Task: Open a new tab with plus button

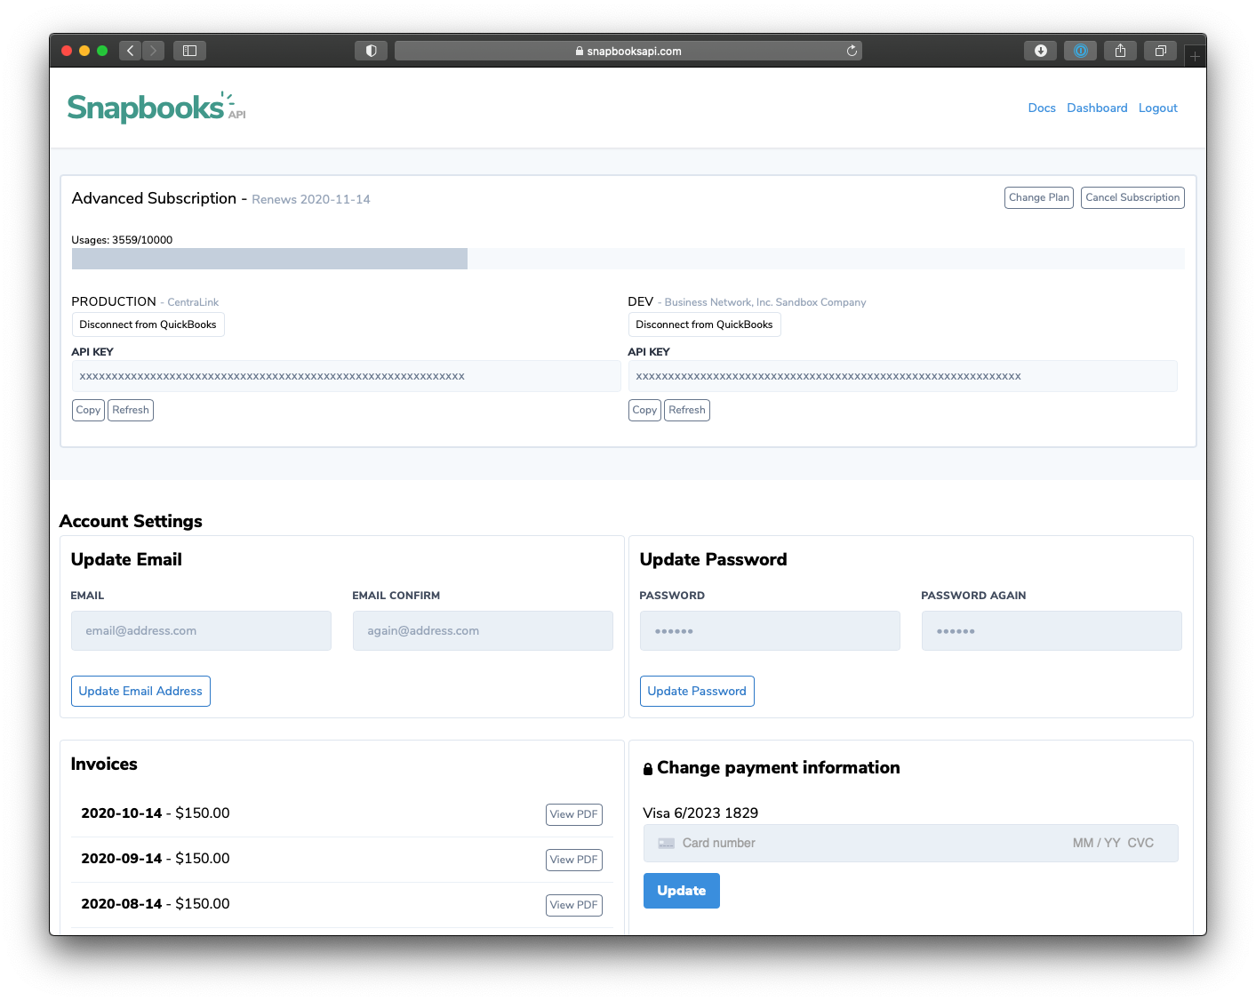Action: (1195, 56)
